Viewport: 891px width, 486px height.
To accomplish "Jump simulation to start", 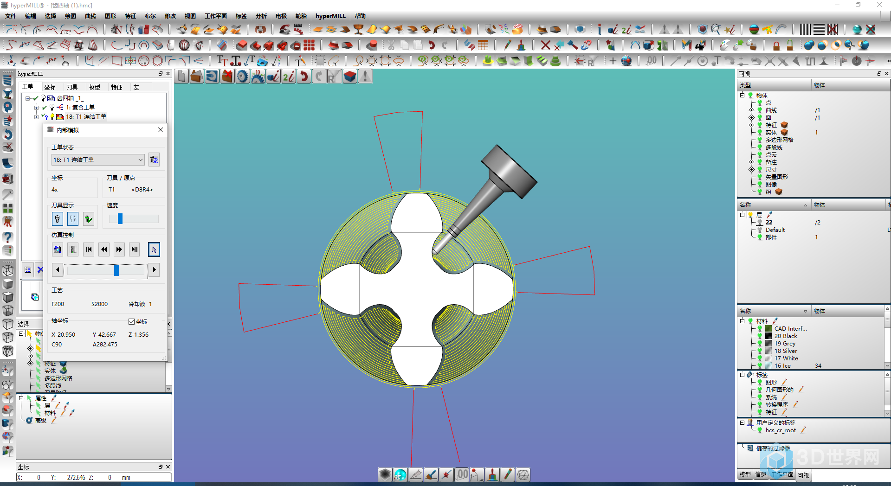I will click(x=89, y=249).
